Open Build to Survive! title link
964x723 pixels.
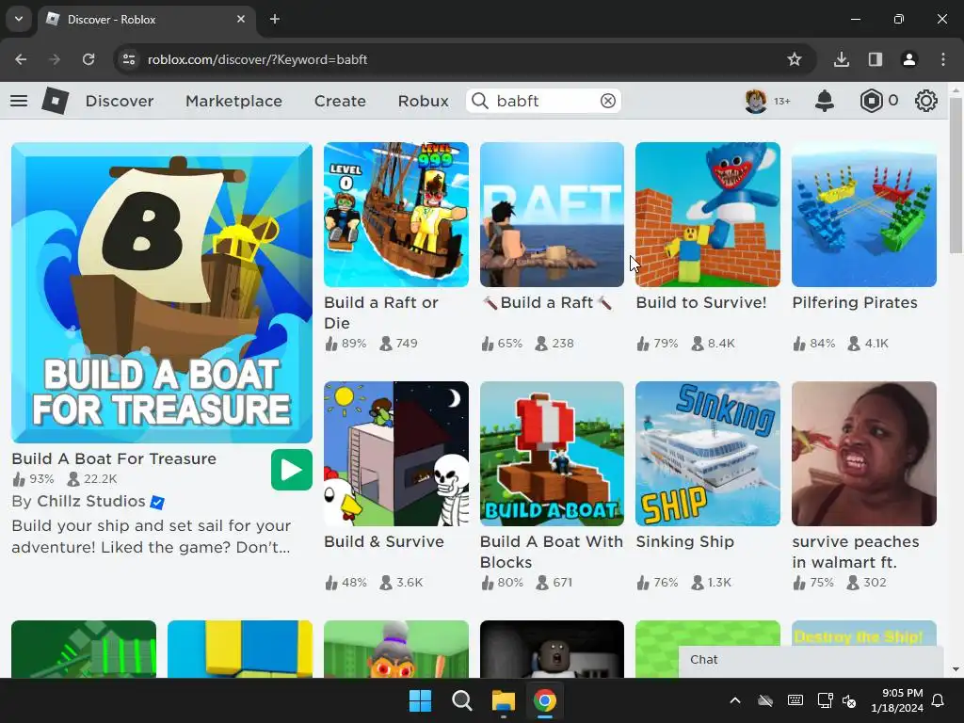coord(700,302)
